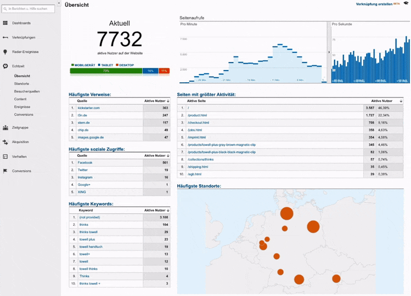Collapse the sidebar with the arrow handle
Image resolution: width=411 pixels, height=296 pixels.
[59, 3]
